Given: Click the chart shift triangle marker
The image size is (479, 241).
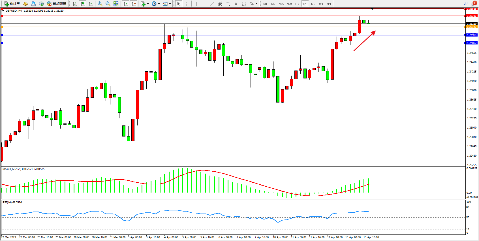Looking at the screenshot, I should pyautogui.click(x=372, y=9).
